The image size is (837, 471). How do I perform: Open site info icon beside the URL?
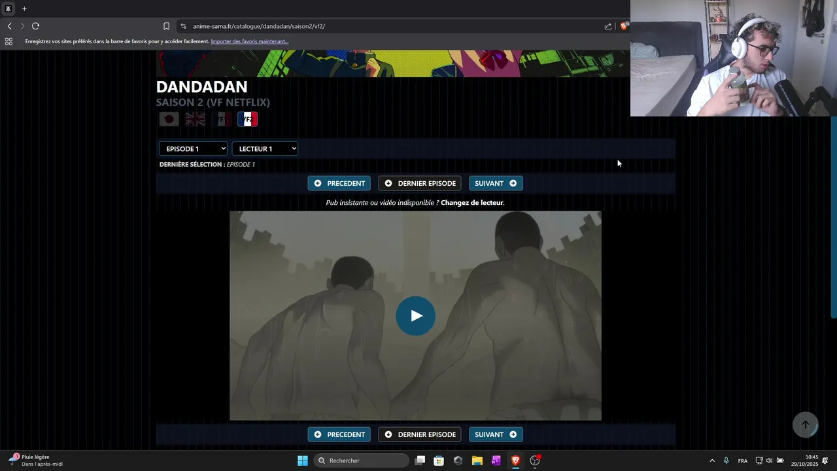click(183, 26)
